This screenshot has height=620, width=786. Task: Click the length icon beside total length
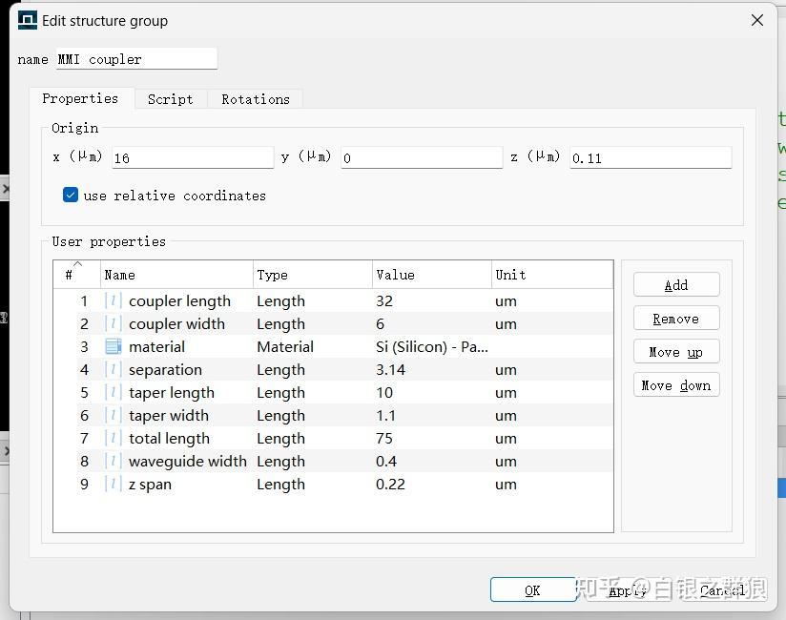coord(114,439)
